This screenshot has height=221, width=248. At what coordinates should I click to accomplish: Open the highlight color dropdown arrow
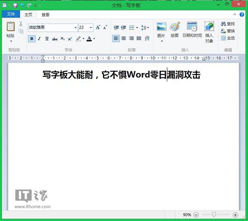(x=83, y=38)
